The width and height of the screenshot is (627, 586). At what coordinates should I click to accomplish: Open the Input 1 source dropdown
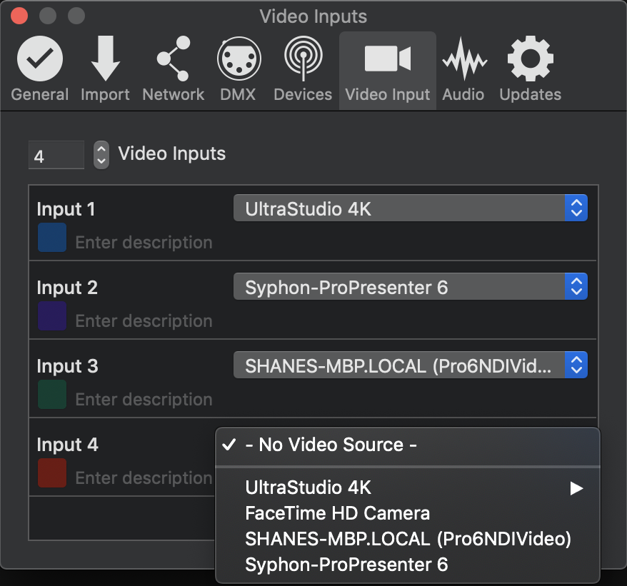tap(411, 208)
